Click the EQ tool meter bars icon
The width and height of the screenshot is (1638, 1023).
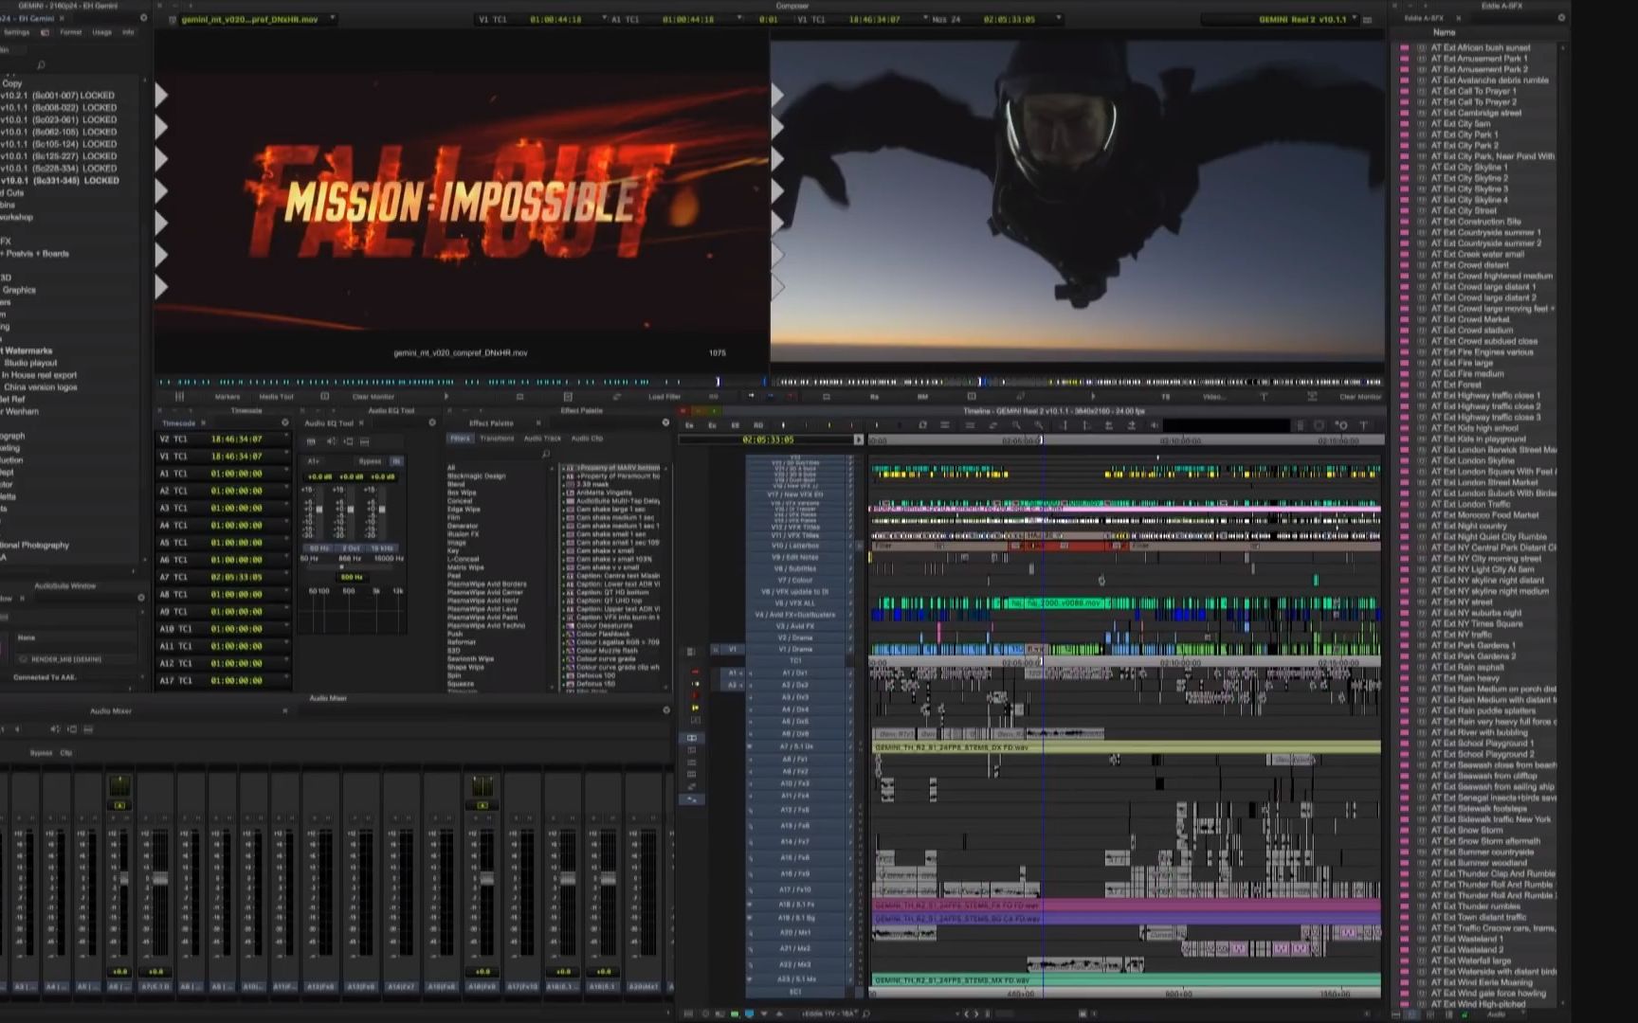pos(365,441)
